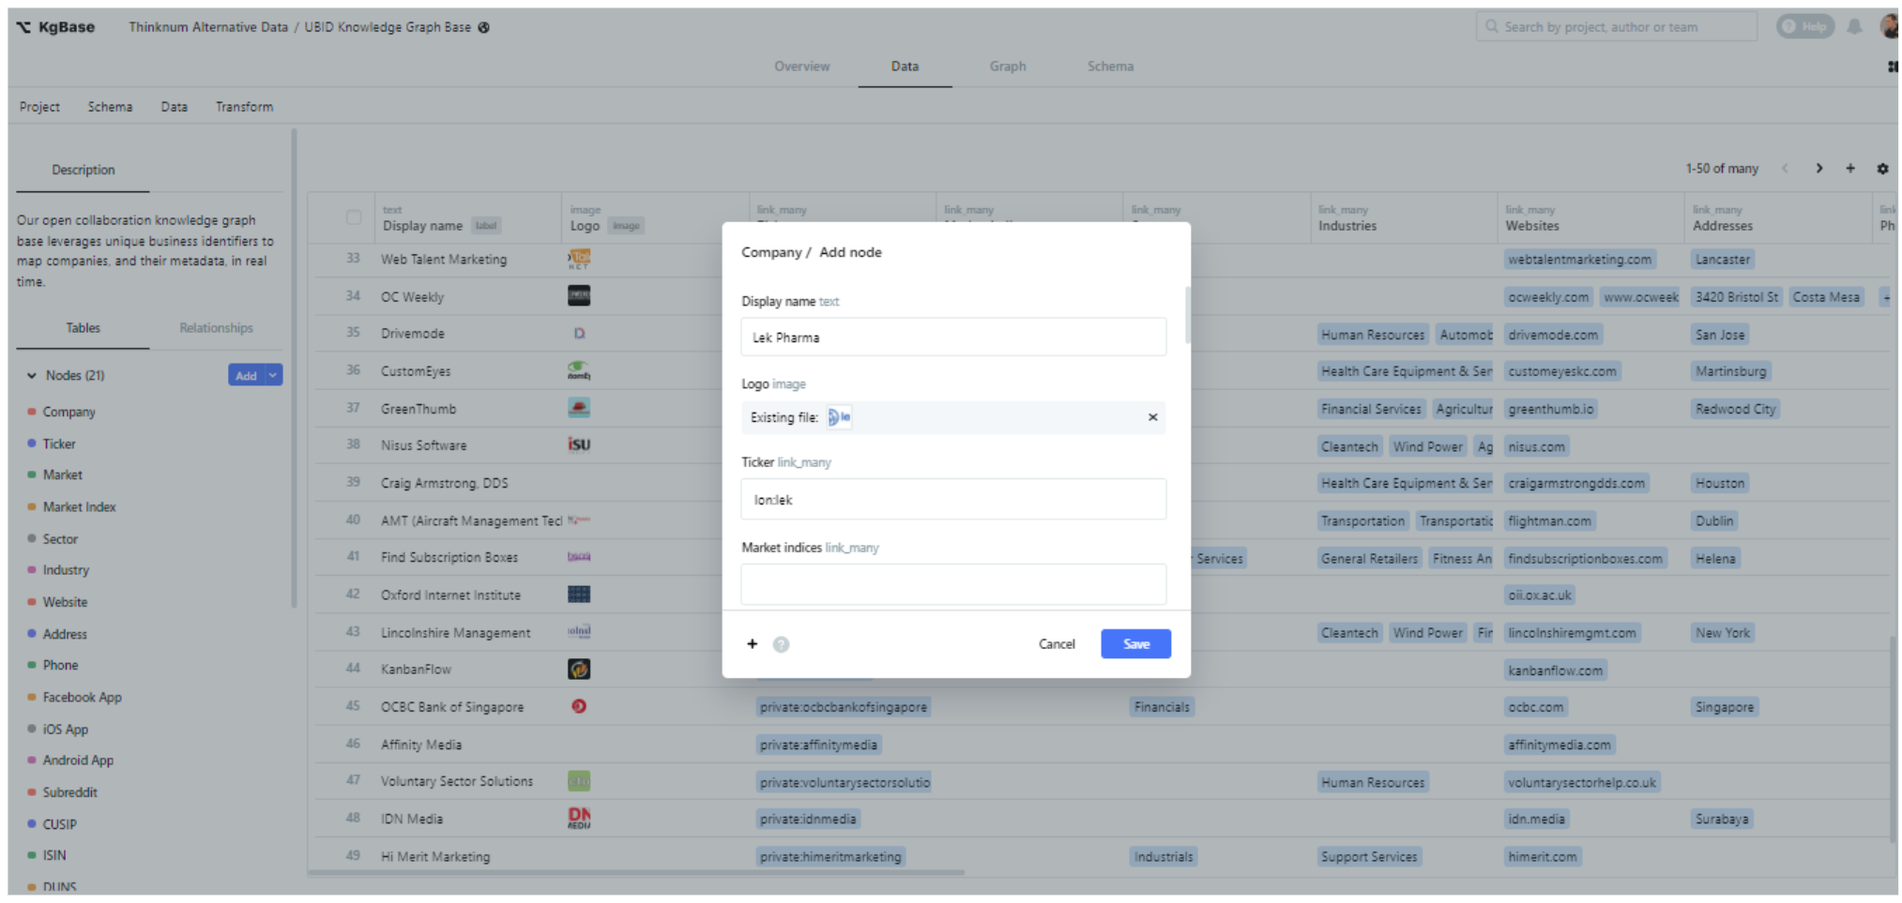
Task: Select the Tables tab
Action: (83, 328)
